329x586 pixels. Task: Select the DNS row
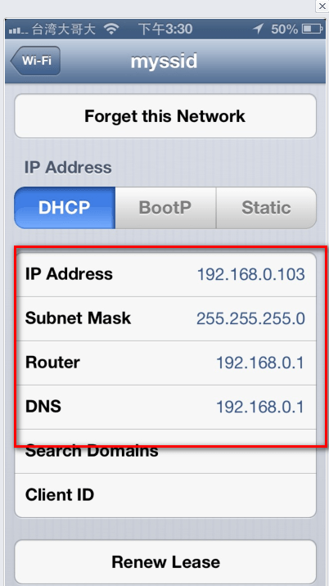(x=165, y=407)
